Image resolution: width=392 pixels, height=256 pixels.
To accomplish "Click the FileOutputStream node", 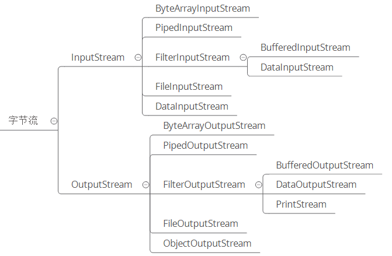I will (x=200, y=223).
